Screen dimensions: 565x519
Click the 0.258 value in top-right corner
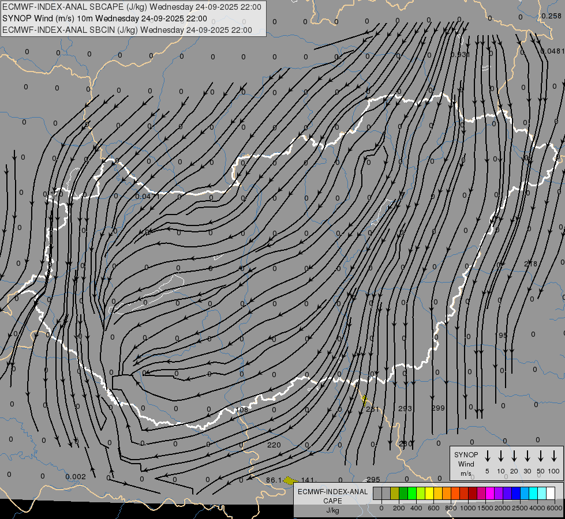(x=550, y=16)
